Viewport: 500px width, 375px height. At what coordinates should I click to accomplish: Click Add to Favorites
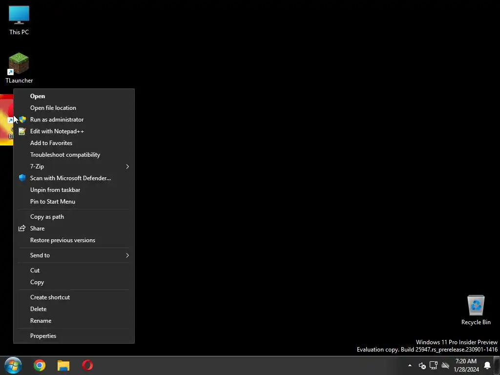[x=74, y=143]
